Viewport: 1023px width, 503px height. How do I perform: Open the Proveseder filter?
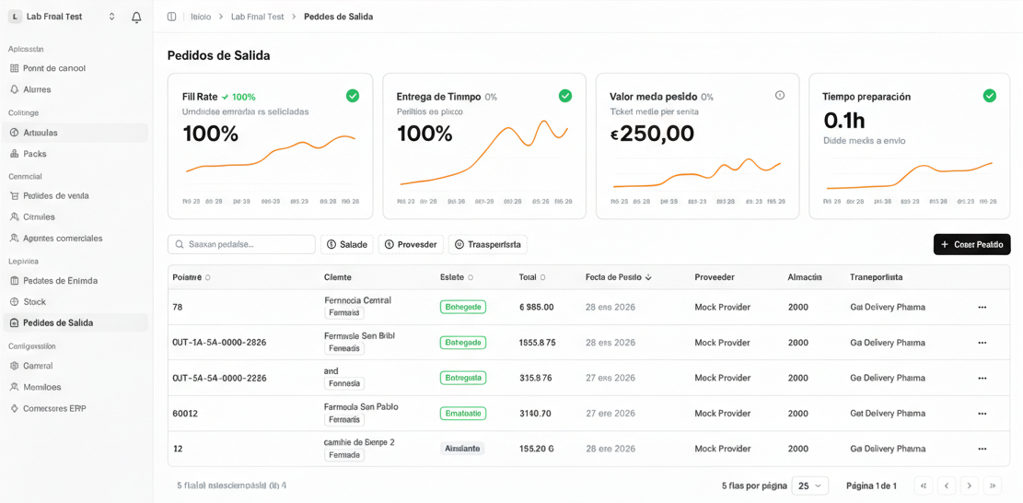click(411, 245)
